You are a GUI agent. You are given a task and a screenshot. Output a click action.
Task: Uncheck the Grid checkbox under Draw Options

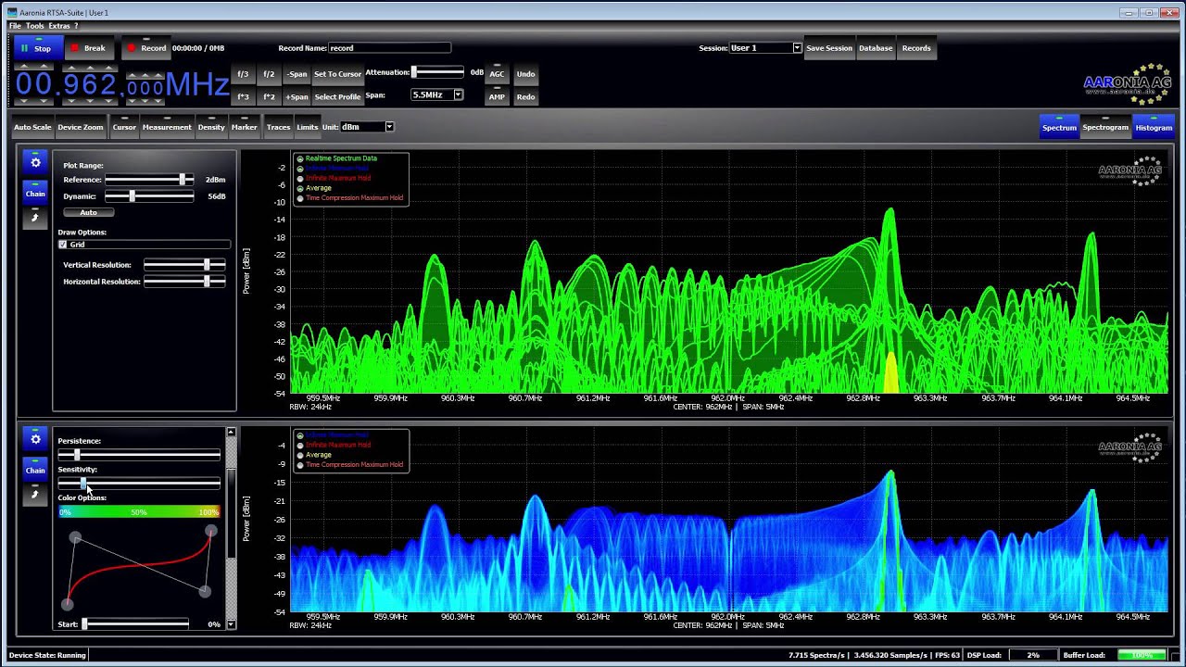63,245
